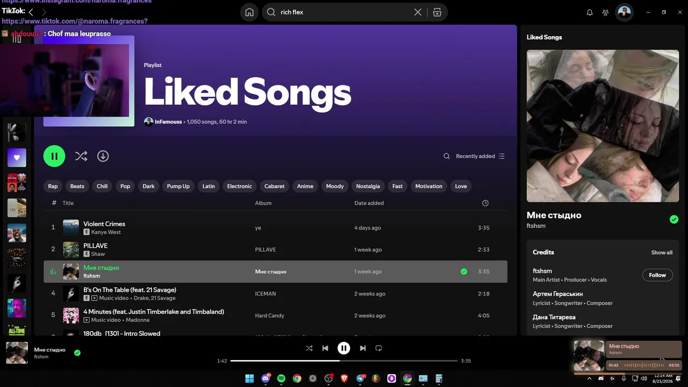Viewport: 688px width, 387px height.
Task: Filter by the Dark genre chip
Action: [x=148, y=187]
